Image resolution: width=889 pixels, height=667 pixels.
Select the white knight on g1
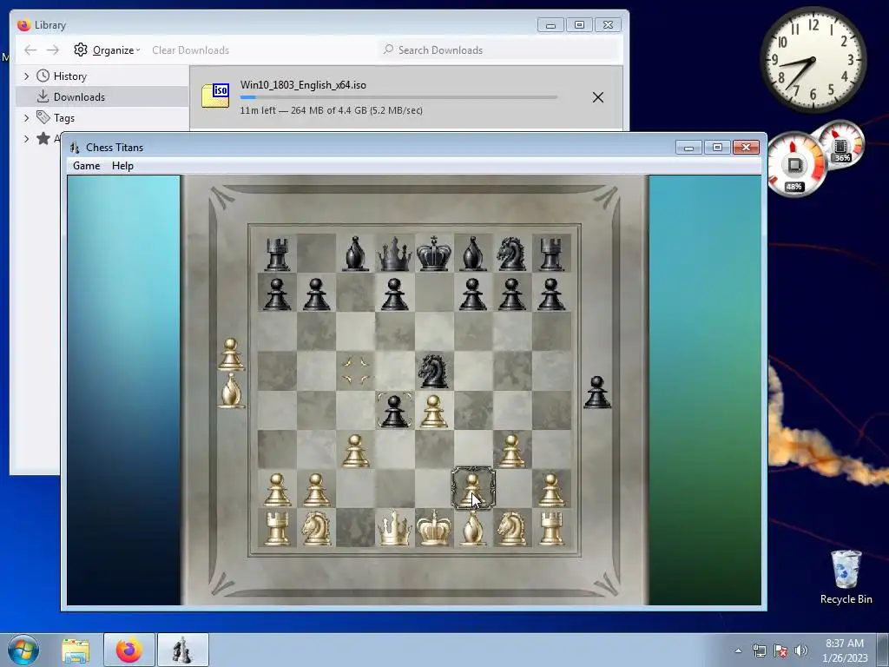(x=512, y=529)
